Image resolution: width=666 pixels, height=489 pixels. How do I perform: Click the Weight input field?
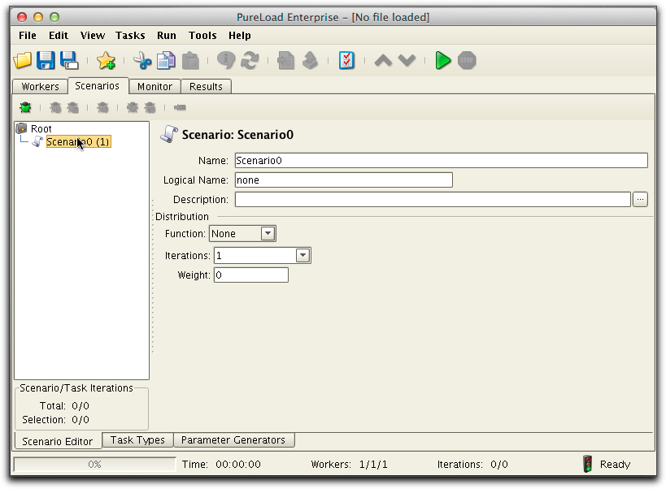click(251, 275)
